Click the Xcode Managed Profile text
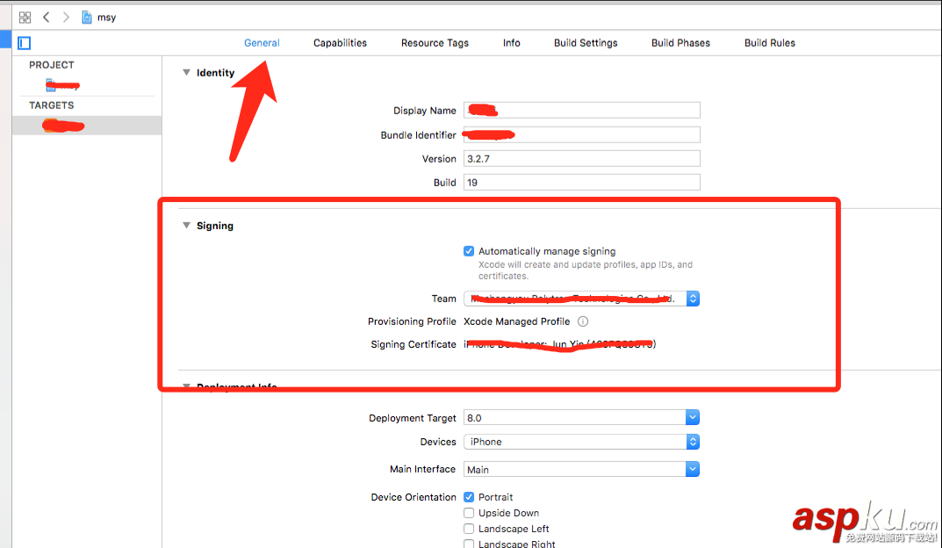Image resolution: width=942 pixels, height=548 pixels. click(517, 321)
